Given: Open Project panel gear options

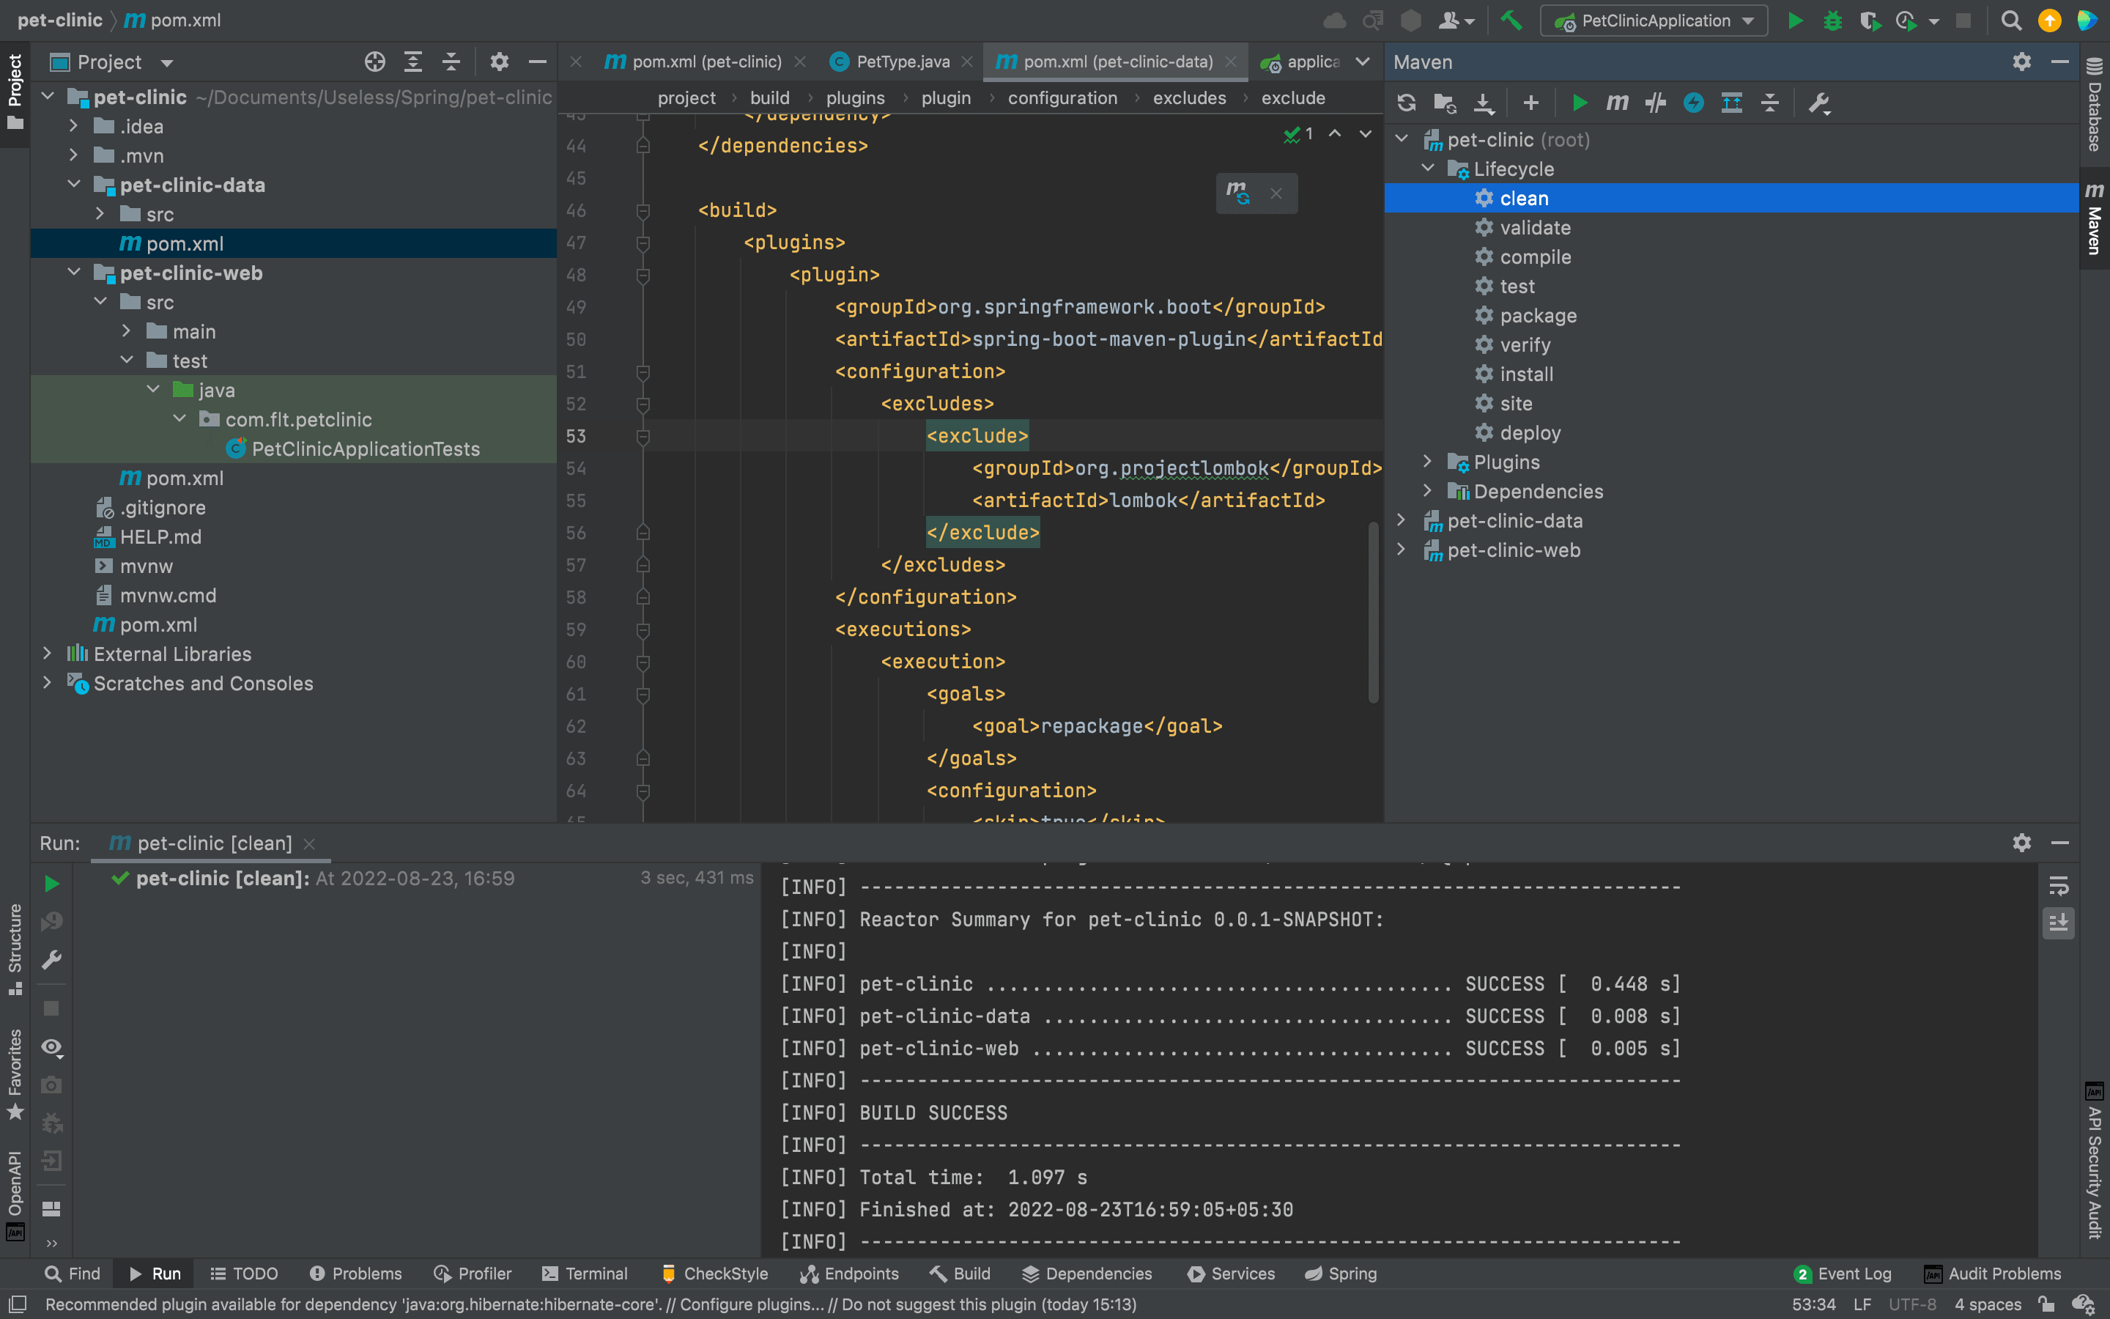Looking at the screenshot, I should [499, 62].
